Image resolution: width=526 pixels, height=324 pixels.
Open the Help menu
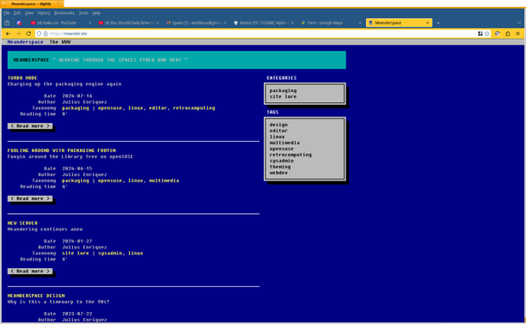click(x=96, y=13)
